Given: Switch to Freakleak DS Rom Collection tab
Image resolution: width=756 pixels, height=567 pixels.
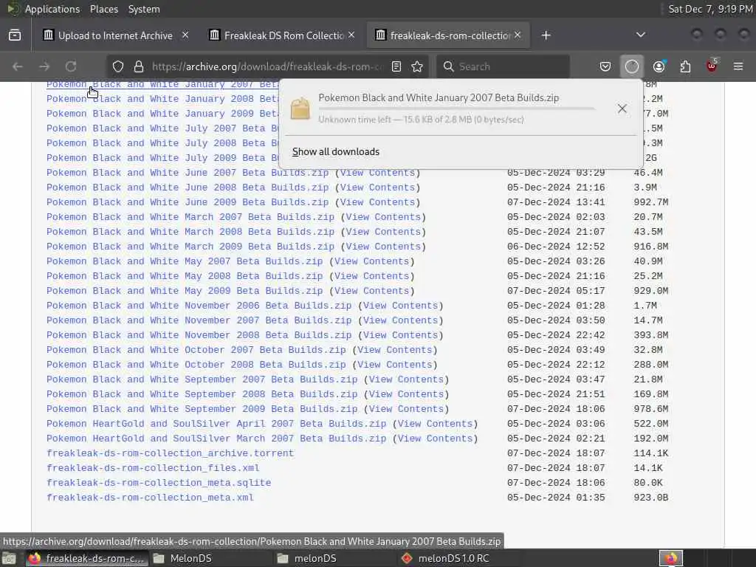Looking at the screenshot, I should (283, 35).
